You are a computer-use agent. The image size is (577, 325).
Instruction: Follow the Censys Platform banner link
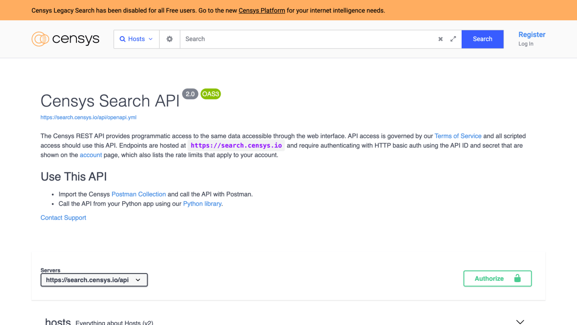[262, 10]
